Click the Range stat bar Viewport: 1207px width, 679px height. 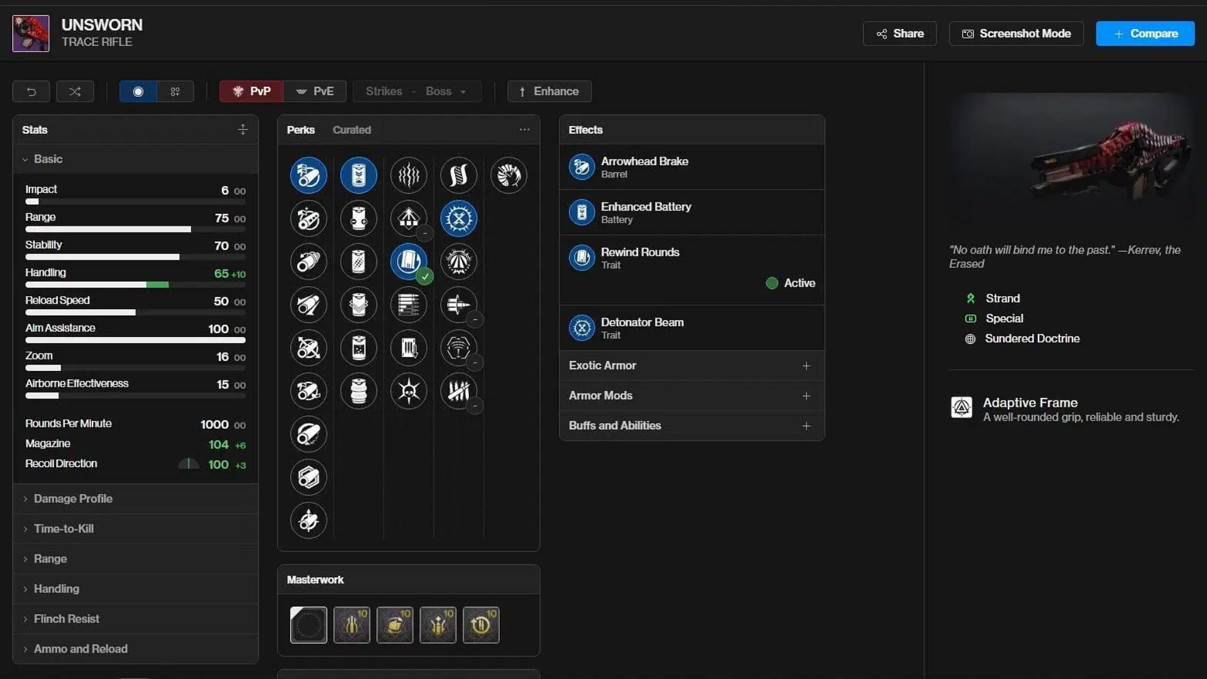pyautogui.click(x=135, y=229)
